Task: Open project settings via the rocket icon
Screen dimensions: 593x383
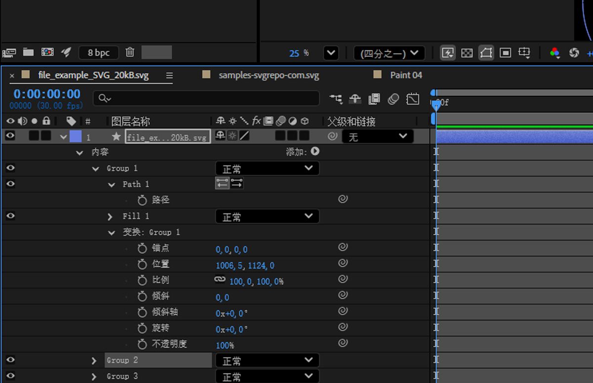Action: pos(66,52)
